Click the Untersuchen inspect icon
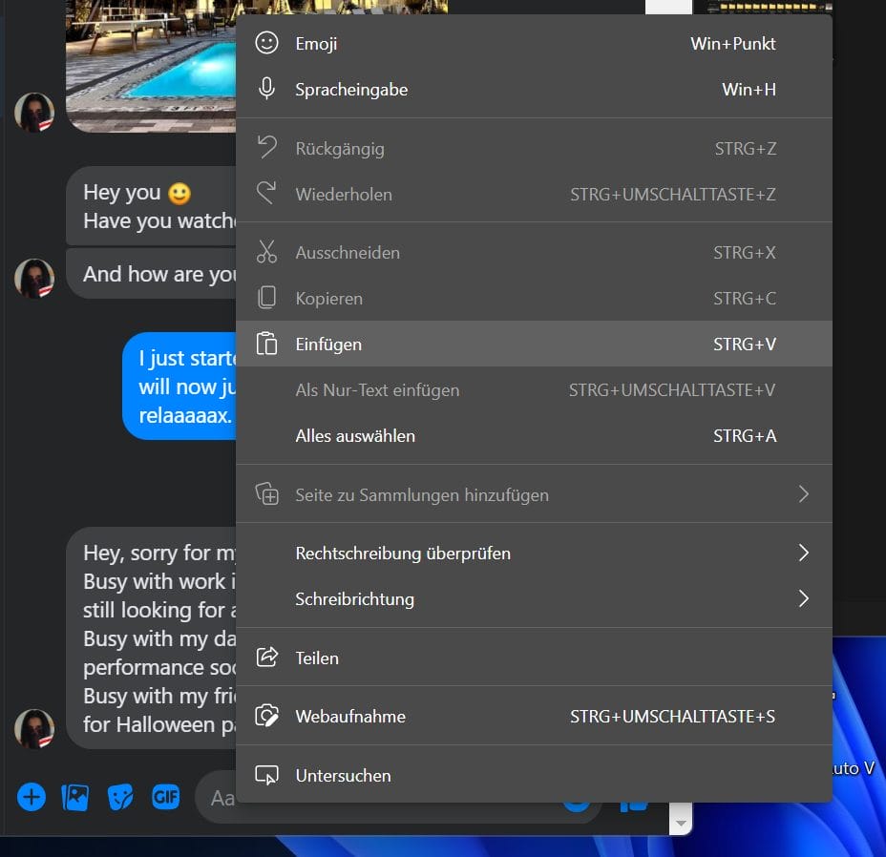 tap(267, 776)
